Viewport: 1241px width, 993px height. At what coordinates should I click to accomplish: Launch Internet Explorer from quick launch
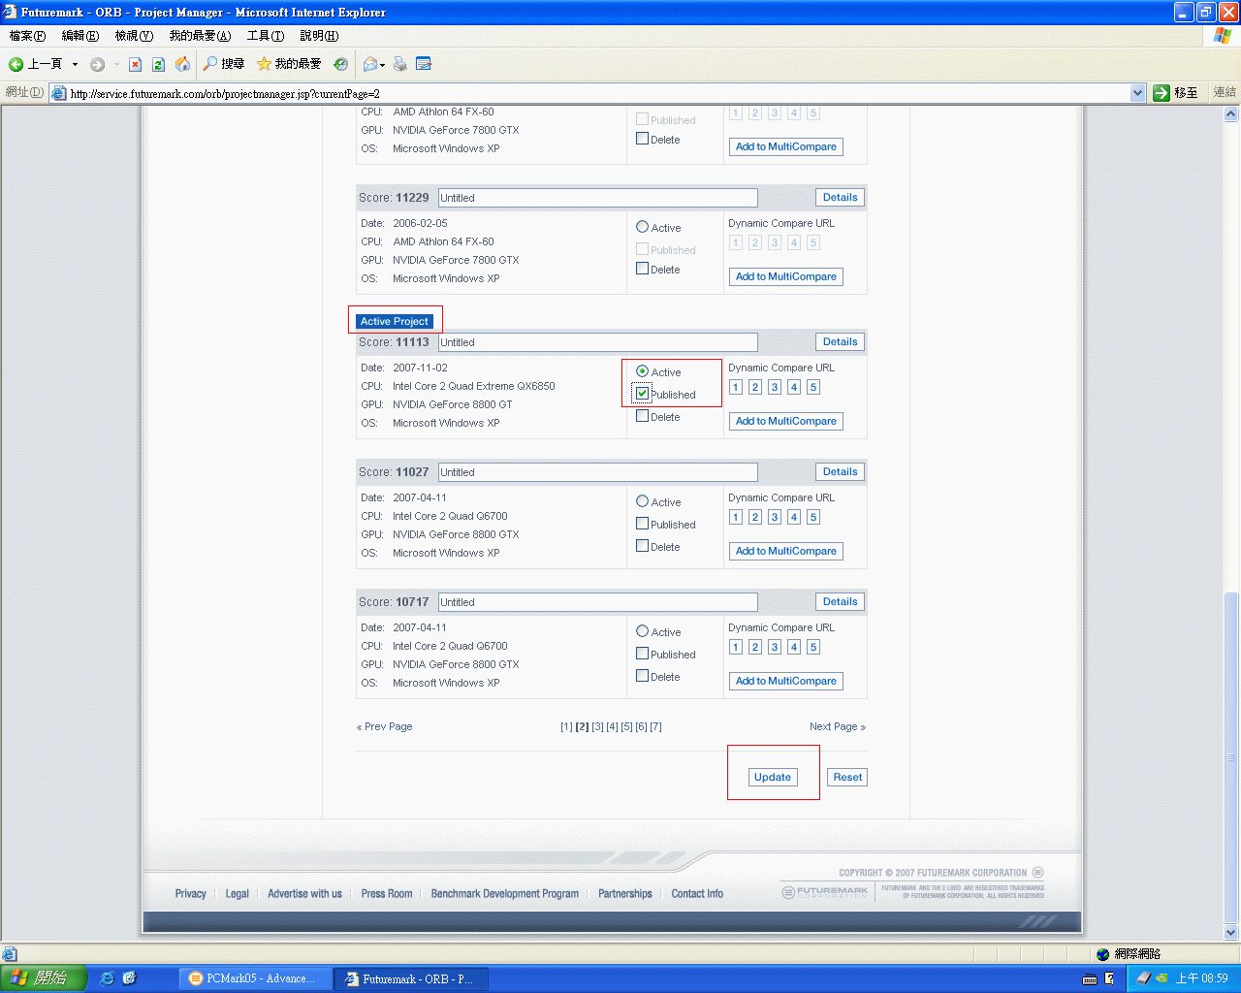[x=108, y=978]
